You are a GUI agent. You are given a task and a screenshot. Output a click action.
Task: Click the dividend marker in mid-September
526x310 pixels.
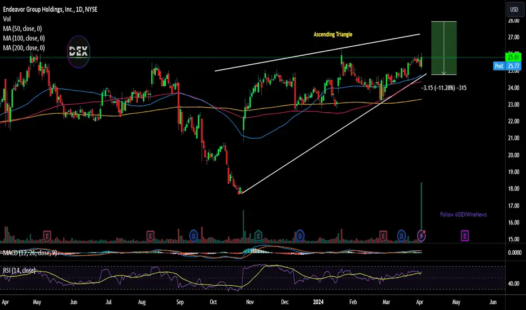tap(193, 236)
